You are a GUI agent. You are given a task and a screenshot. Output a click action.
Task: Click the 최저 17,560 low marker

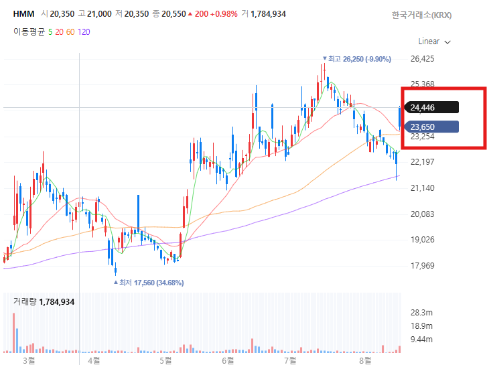pos(149,283)
